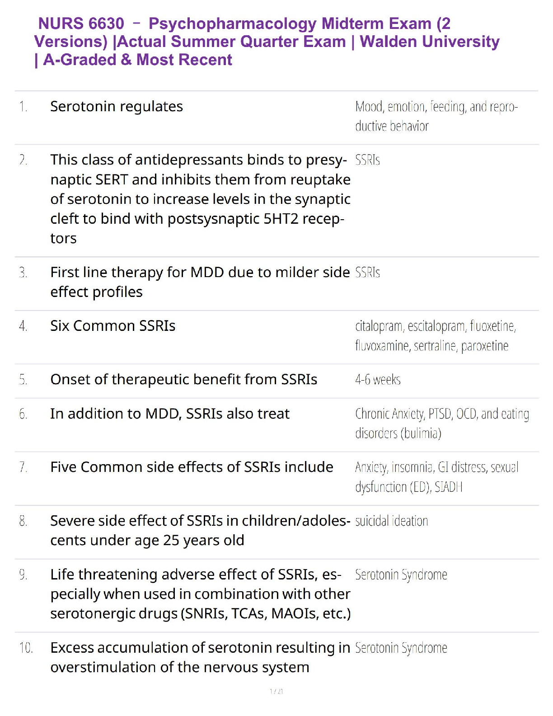Click "In addition to MDD, SSRIs also treat"
553x716 pixels.
(170, 414)
